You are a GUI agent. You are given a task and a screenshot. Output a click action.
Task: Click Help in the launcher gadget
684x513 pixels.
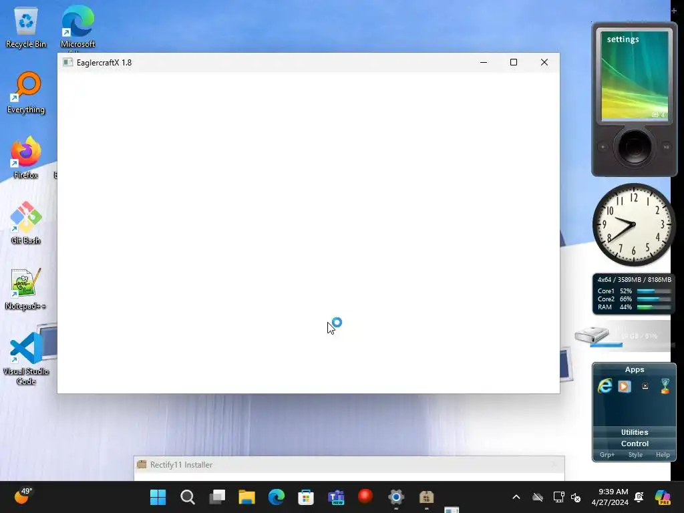(x=663, y=454)
